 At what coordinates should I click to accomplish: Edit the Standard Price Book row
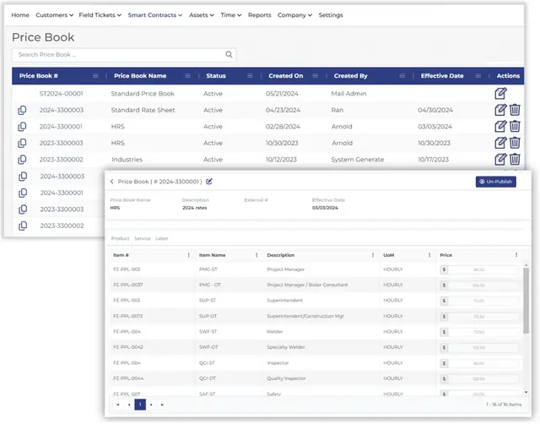500,94
